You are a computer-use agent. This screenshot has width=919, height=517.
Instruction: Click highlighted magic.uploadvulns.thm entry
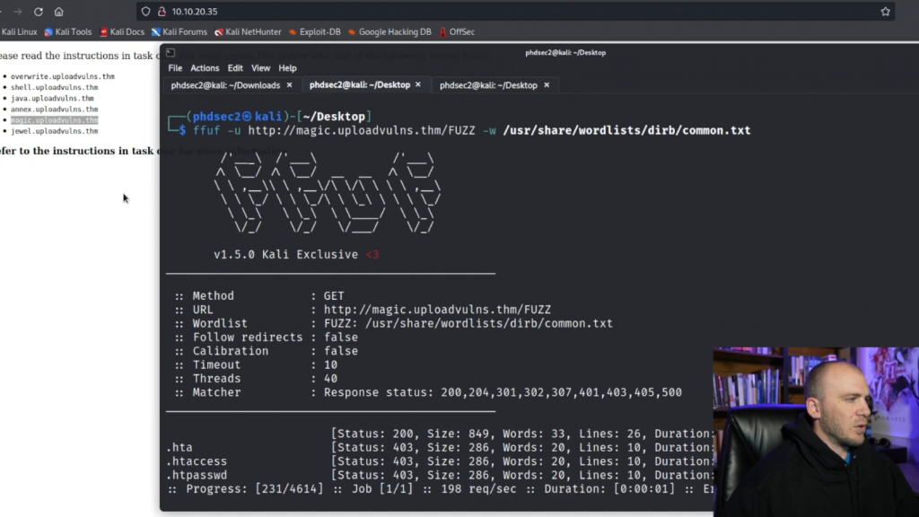(x=55, y=120)
